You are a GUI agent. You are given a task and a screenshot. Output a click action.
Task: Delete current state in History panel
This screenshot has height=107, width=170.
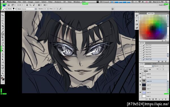165,62
